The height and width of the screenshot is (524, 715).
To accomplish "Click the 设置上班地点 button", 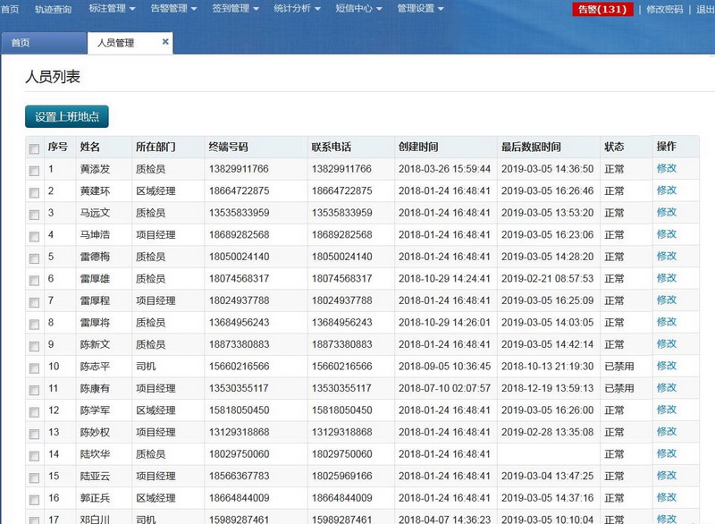I will tap(67, 116).
